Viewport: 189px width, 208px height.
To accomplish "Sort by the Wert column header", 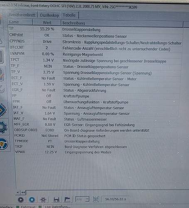I will (x=47, y=22).
